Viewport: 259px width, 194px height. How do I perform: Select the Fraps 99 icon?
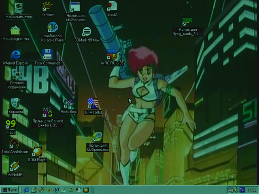(x=11, y=124)
